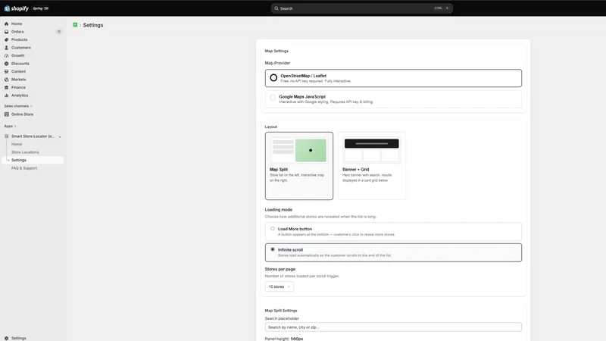Viewport: 606px width, 341px height.
Task: Click the Growth icon
Action: coord(6,55)
